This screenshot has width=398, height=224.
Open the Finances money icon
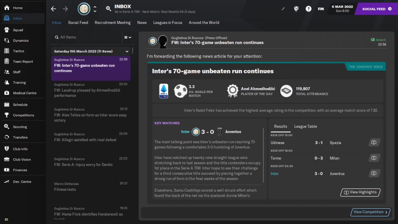point(7,170)
